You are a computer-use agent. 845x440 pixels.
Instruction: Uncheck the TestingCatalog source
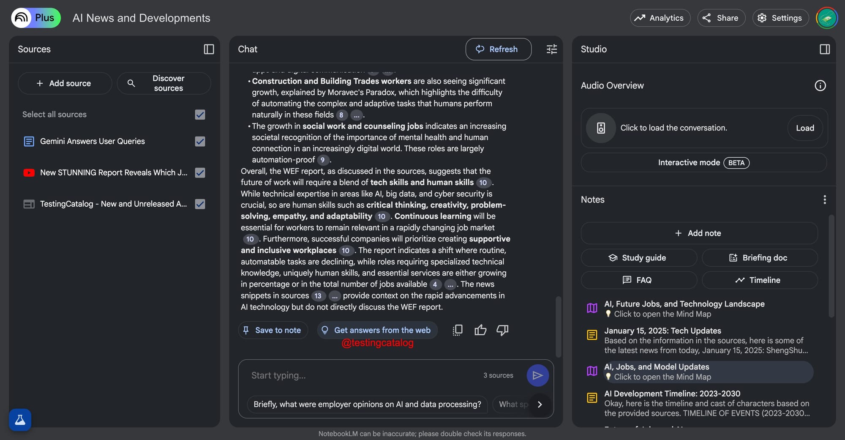200,204
